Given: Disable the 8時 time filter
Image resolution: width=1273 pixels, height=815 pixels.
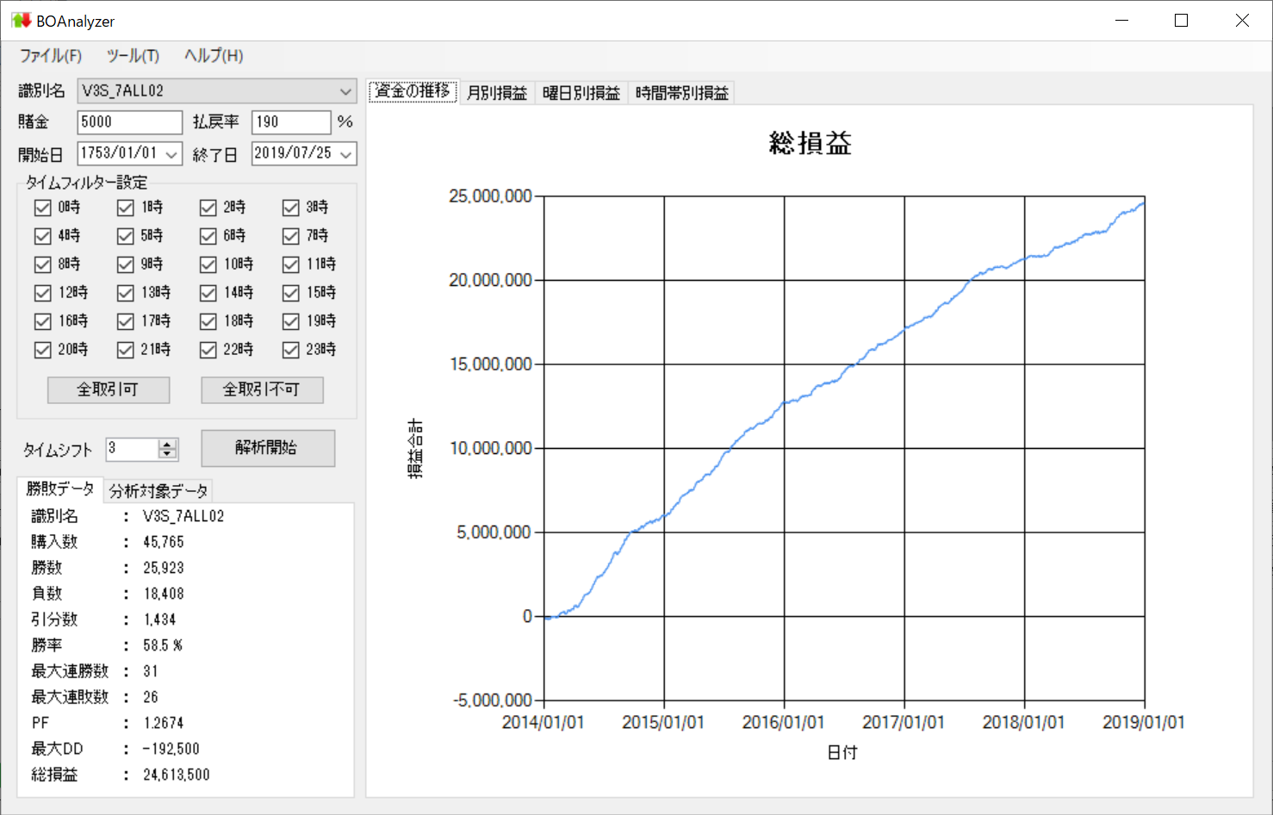Looking at the screenshot, I should [43, 264].
